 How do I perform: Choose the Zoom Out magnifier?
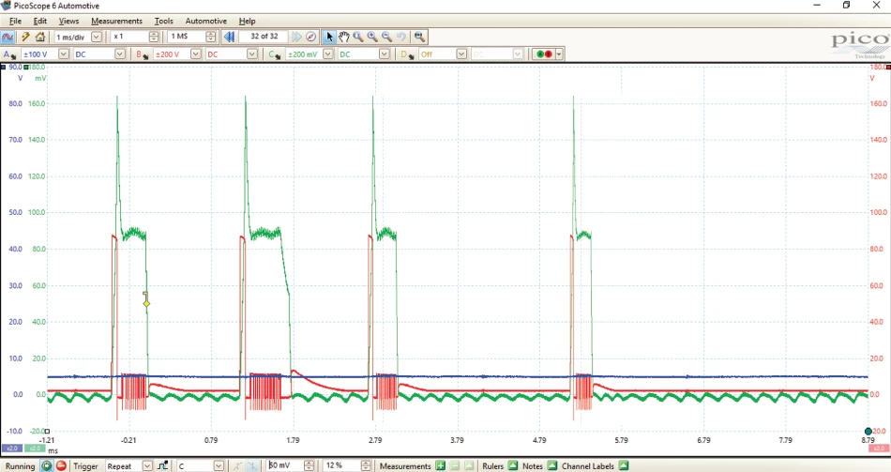(387, 37)
